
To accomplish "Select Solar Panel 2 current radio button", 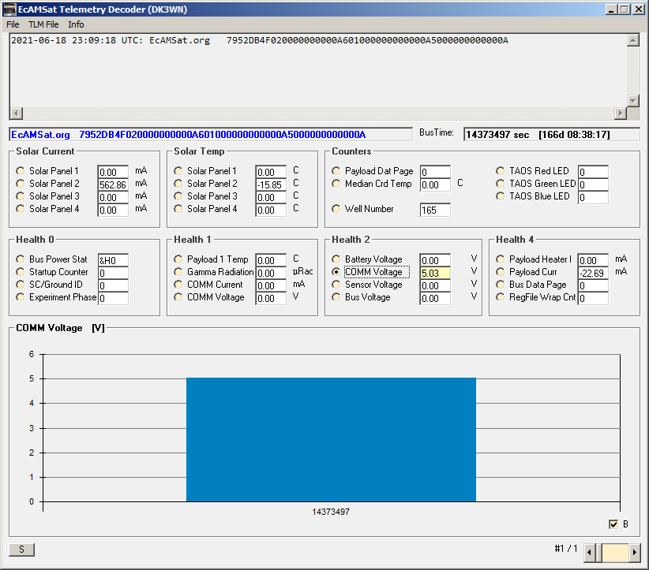I will coord(20,183).
